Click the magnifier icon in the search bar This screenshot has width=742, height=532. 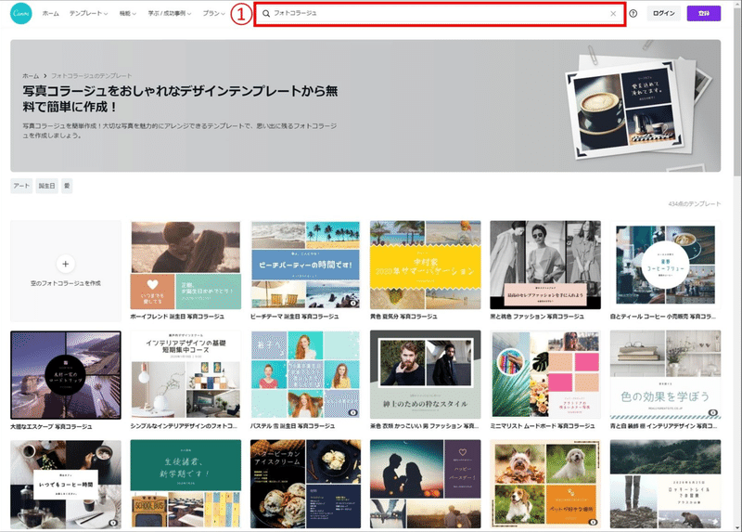tap(266, 14)
